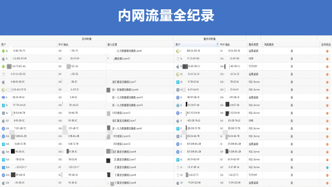This screenshot has width=332, height=187.
Task: Click the 用户 column header under 访问终端
Action: coord(3,45)
